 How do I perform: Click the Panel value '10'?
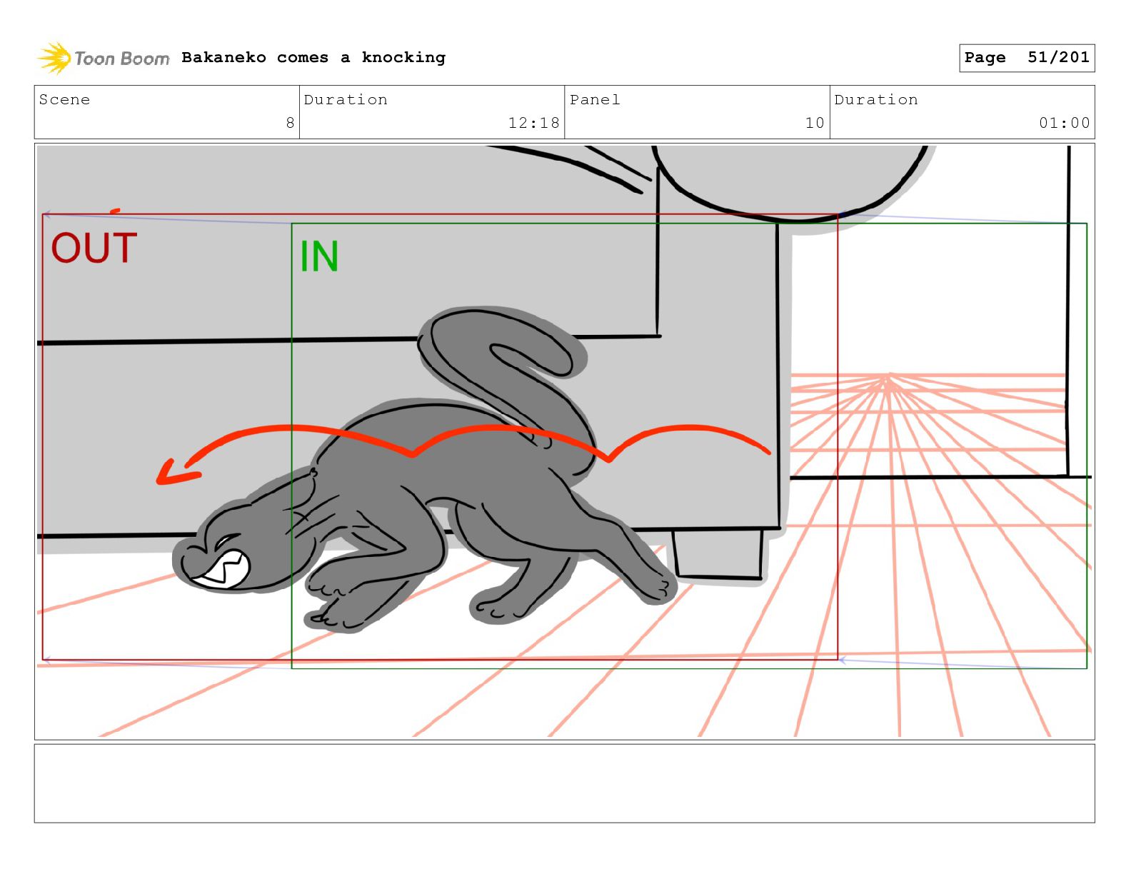coord(815,123)
